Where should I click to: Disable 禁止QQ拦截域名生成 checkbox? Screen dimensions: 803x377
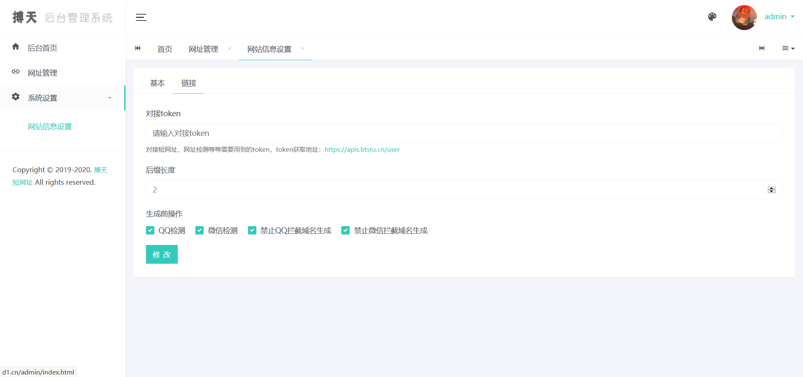[x=252, y=230]
